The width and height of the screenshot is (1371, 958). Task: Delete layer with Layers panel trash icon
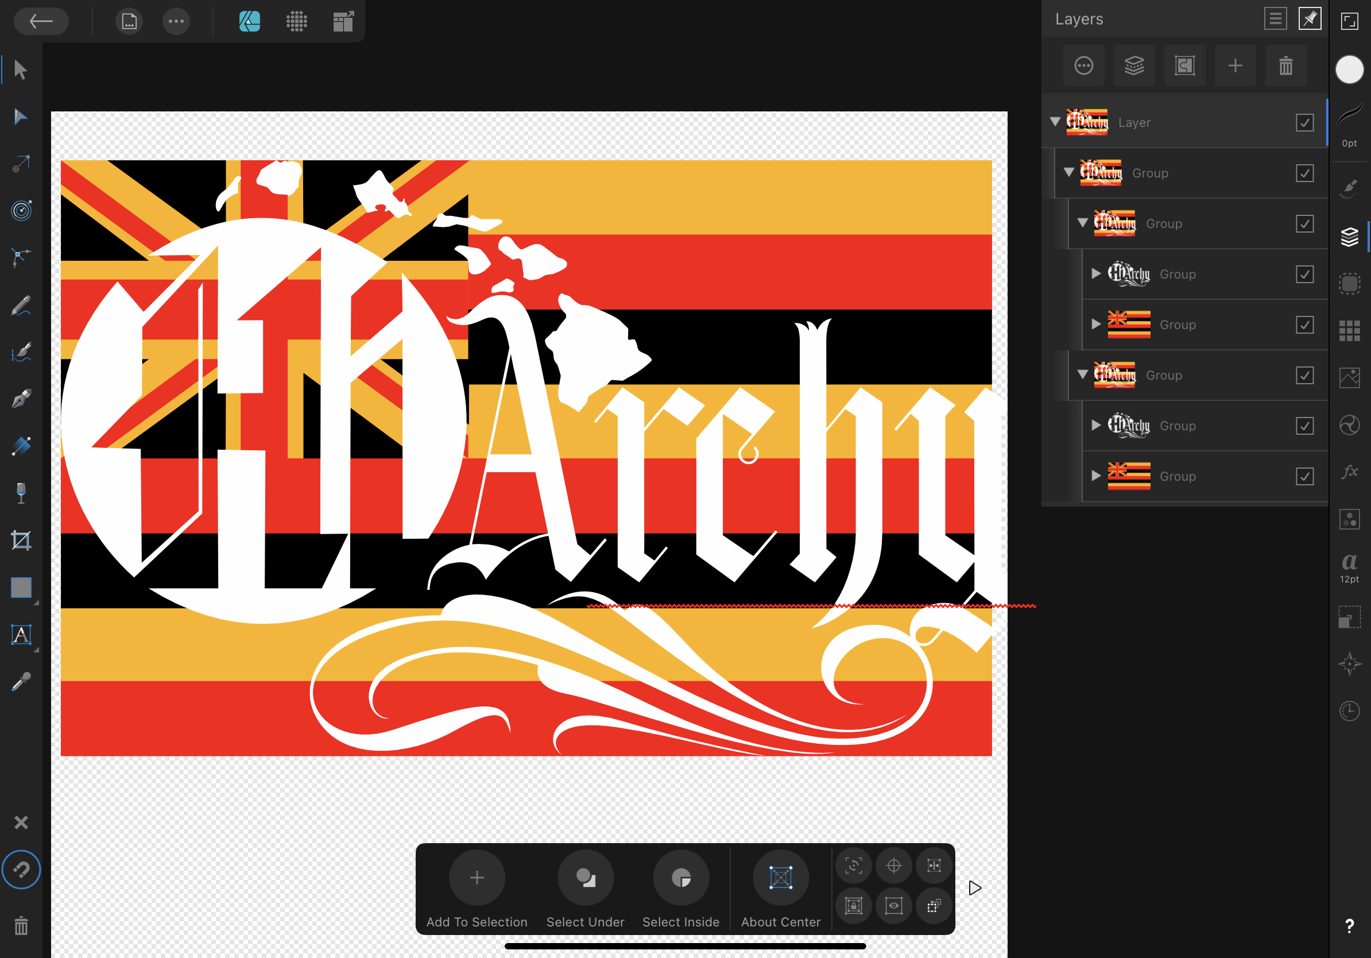(x=1285, y=65)
